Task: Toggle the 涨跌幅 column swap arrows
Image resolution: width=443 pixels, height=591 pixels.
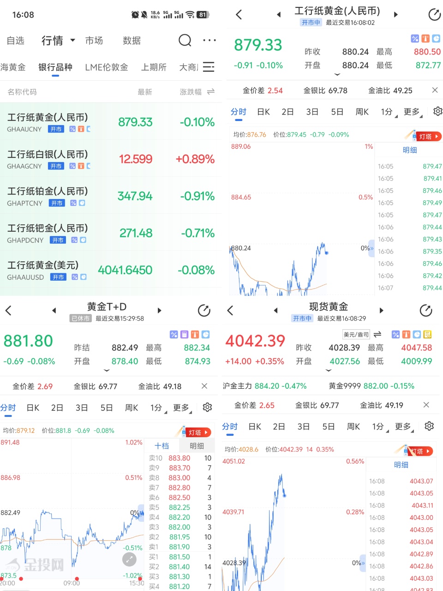Action: click(211, 92)
